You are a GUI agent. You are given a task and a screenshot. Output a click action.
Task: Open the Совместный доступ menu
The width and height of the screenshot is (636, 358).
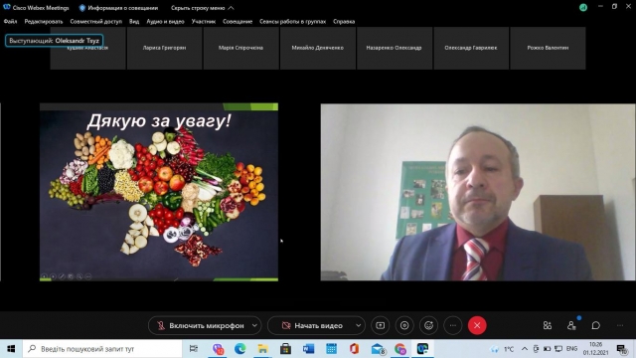click(95, 22)
